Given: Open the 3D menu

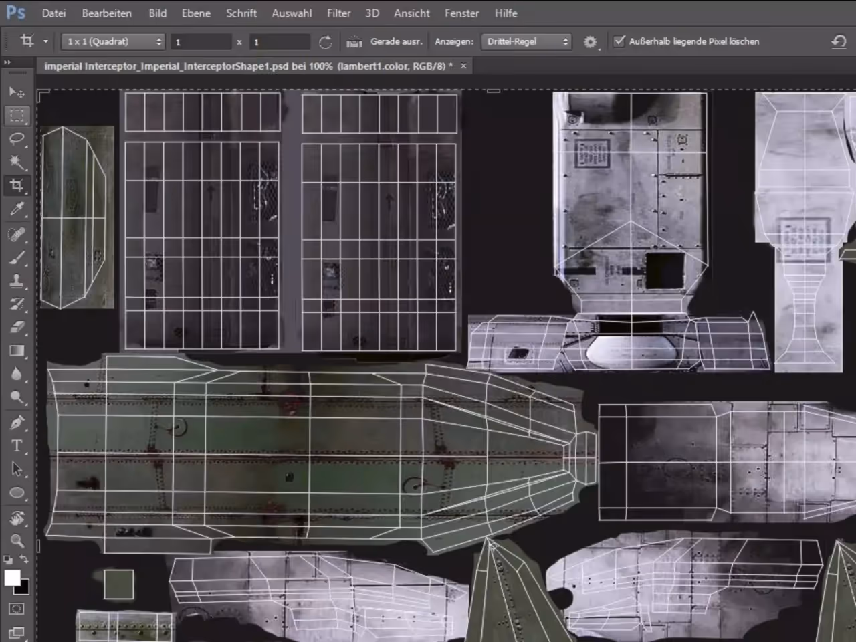Looking at the screenshot, I should point(372,13).
